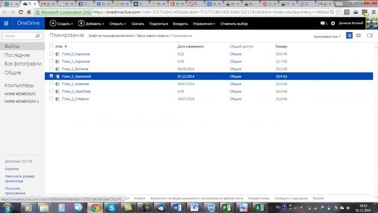Click the Скачать command
The width and height of the screenshot is (378, 213).
coord(138,24)
